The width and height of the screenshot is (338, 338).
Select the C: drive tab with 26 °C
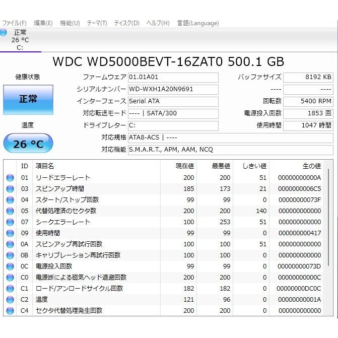click(20, 40)
